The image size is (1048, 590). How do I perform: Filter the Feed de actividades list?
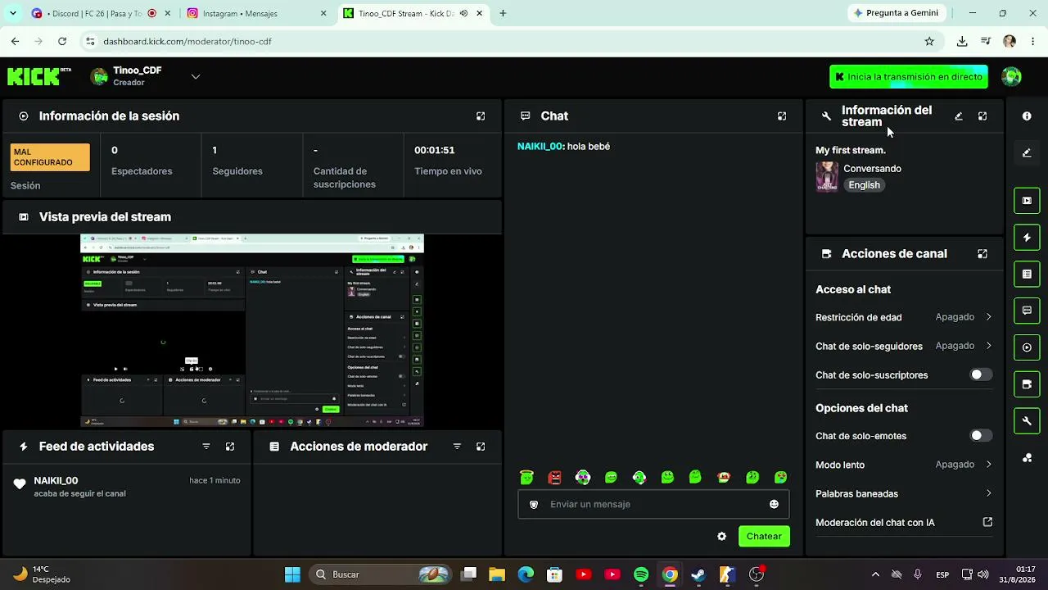pyautogui.click(x=206, y=447)
